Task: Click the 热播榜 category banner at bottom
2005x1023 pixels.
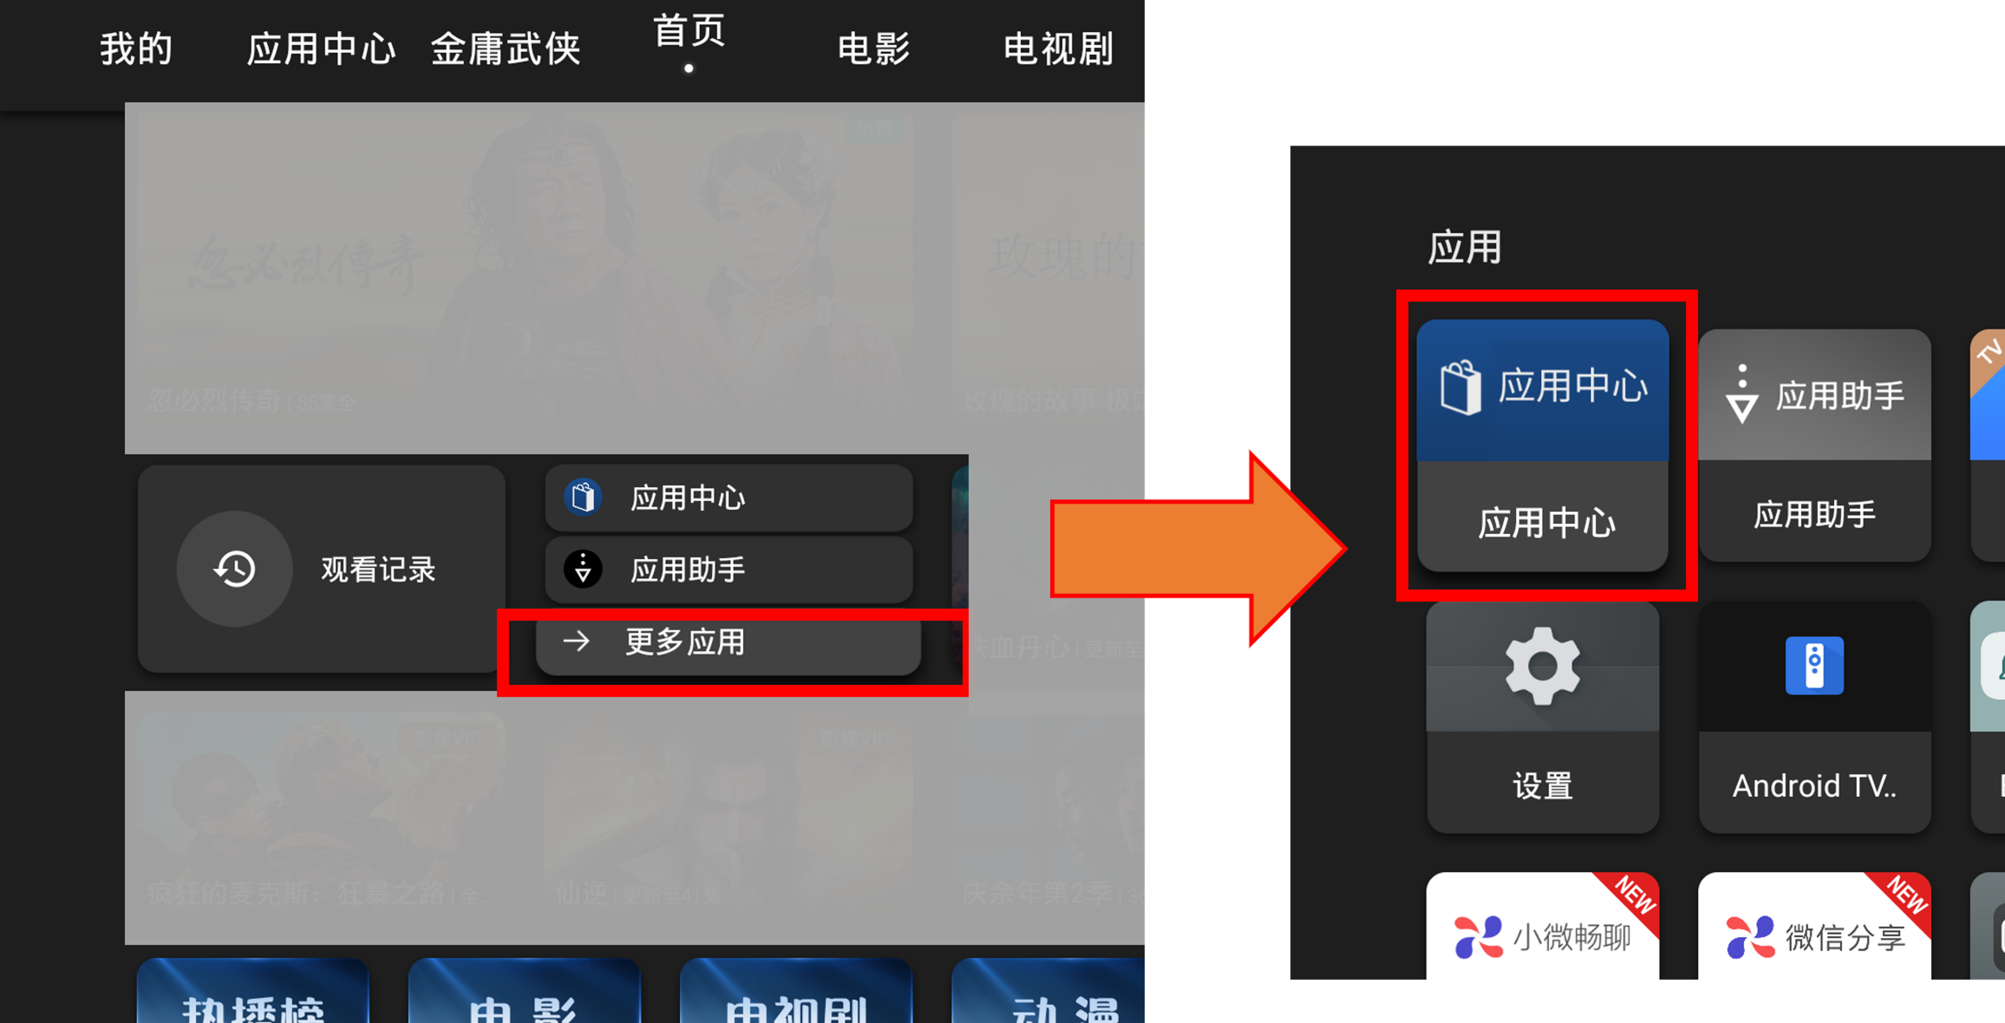Action: coord(253,991)
